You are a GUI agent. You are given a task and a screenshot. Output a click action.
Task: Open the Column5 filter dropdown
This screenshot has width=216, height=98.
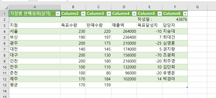(160, 14)
